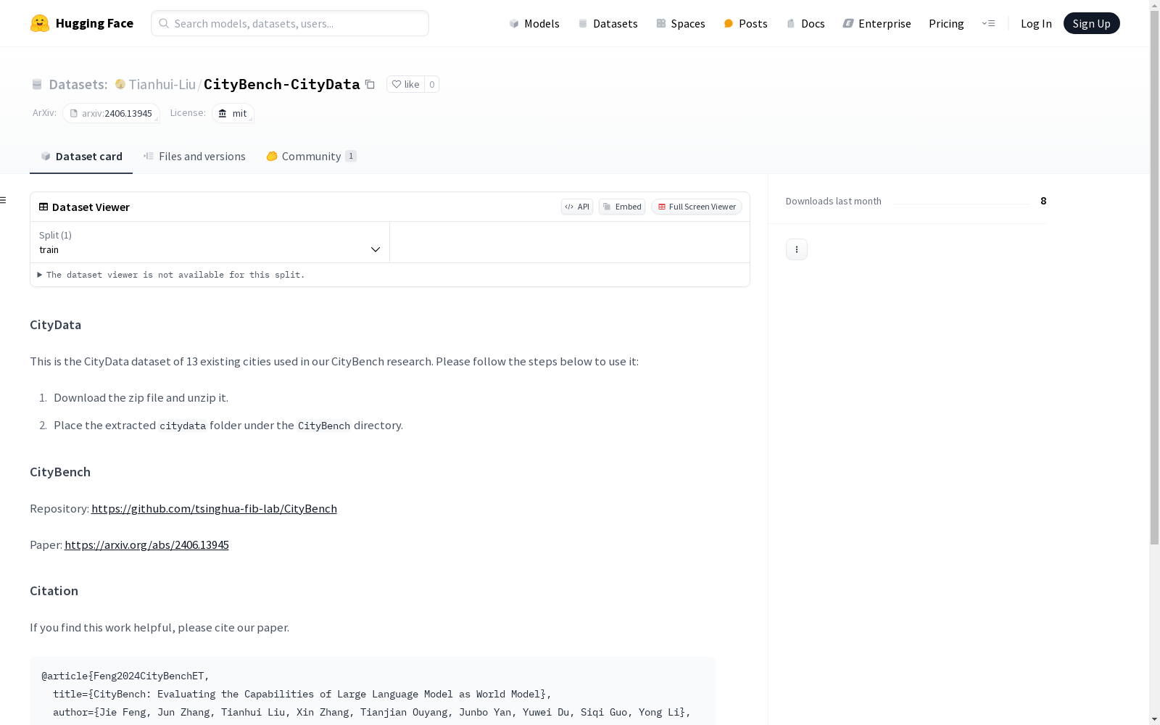Click the Datasets: breadcrumb label
The width and height of the screenshot is (1160, 725).
pos(78,84)
